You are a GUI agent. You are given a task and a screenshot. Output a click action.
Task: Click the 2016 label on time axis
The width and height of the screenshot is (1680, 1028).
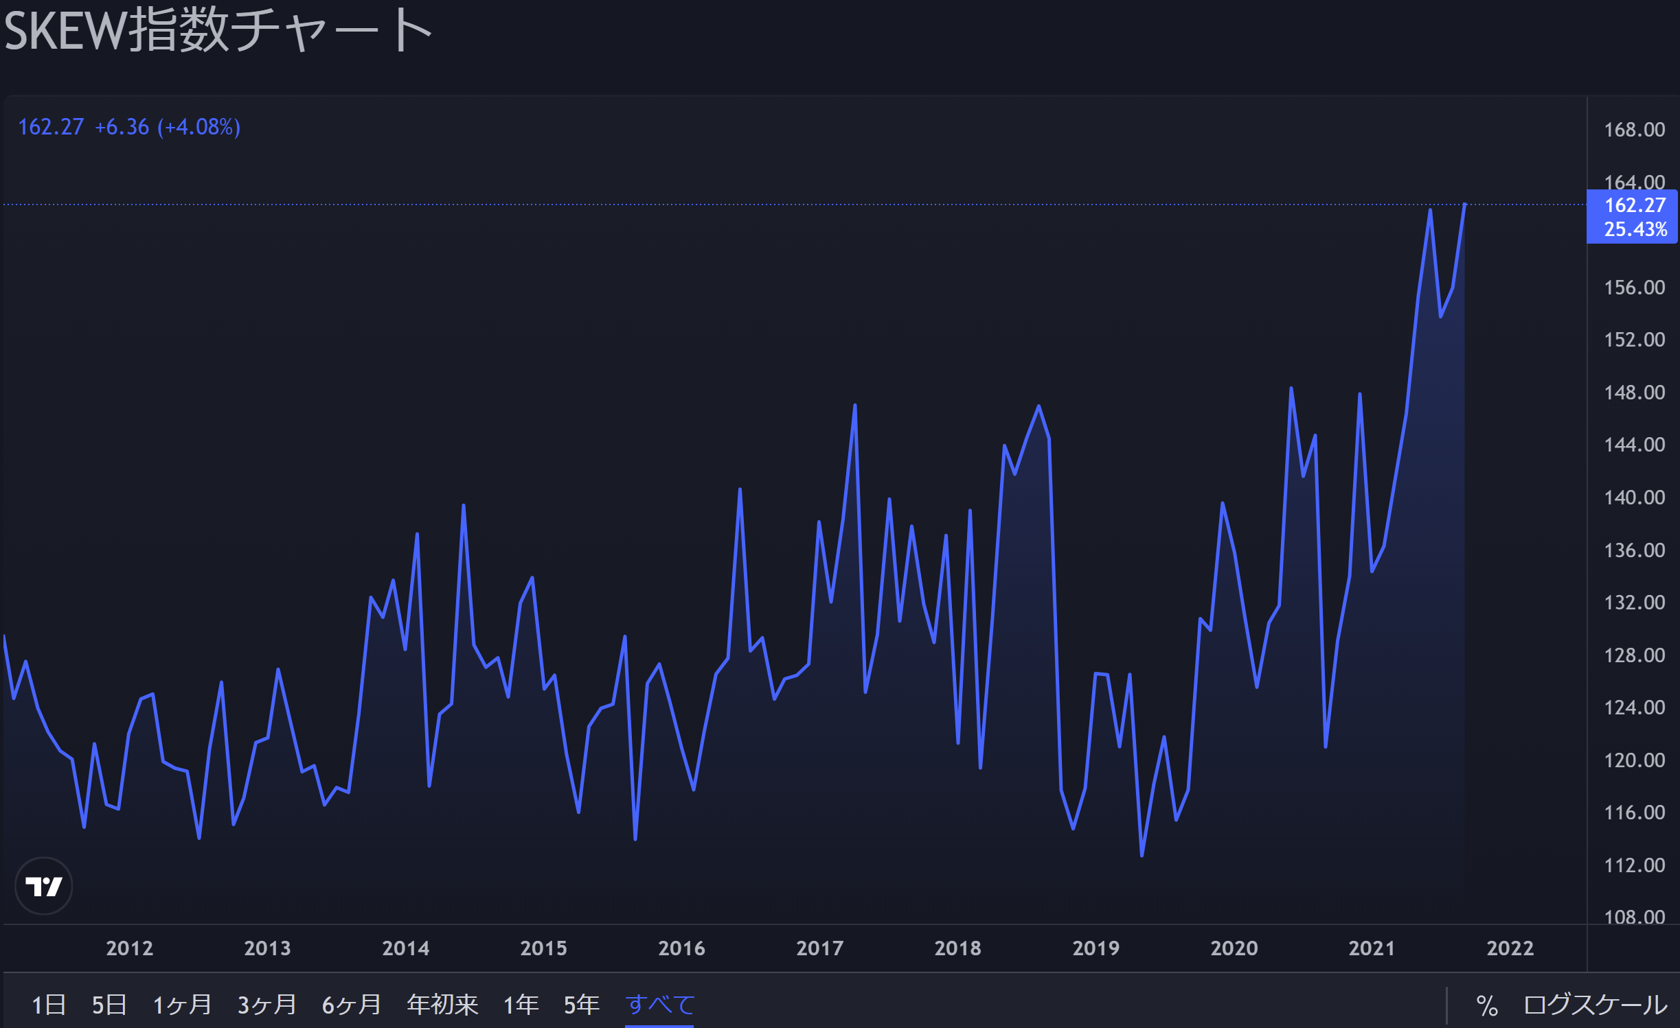point(681,948)
